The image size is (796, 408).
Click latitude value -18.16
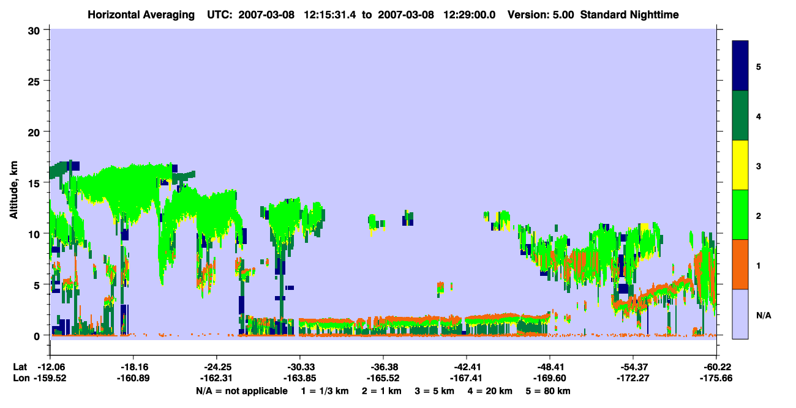pyautogui.click(x=133, y=367)
